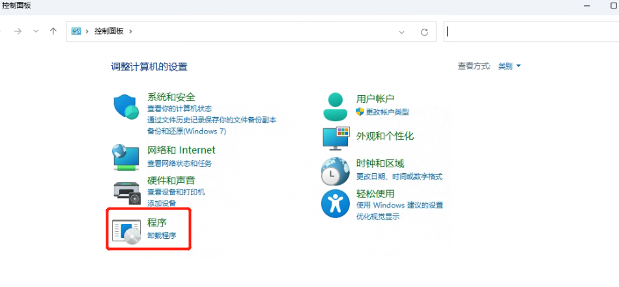
Task: Click the chevron before 控制面板 in the address bar
Action: pyautogui.click(x=87, y=31)
